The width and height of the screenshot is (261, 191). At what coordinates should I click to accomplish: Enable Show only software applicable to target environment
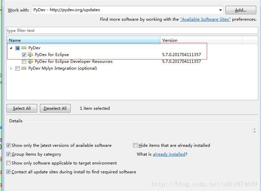pos(8,163)
